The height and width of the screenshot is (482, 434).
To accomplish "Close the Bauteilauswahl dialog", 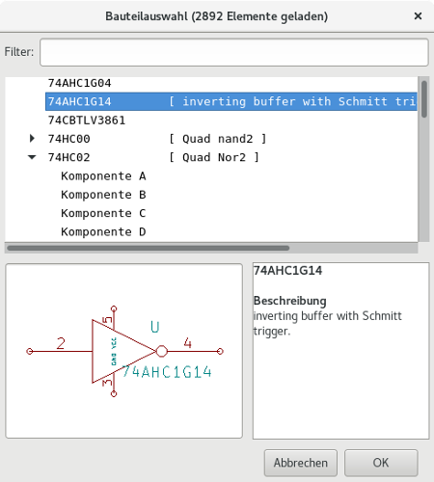I will point(418,15).
